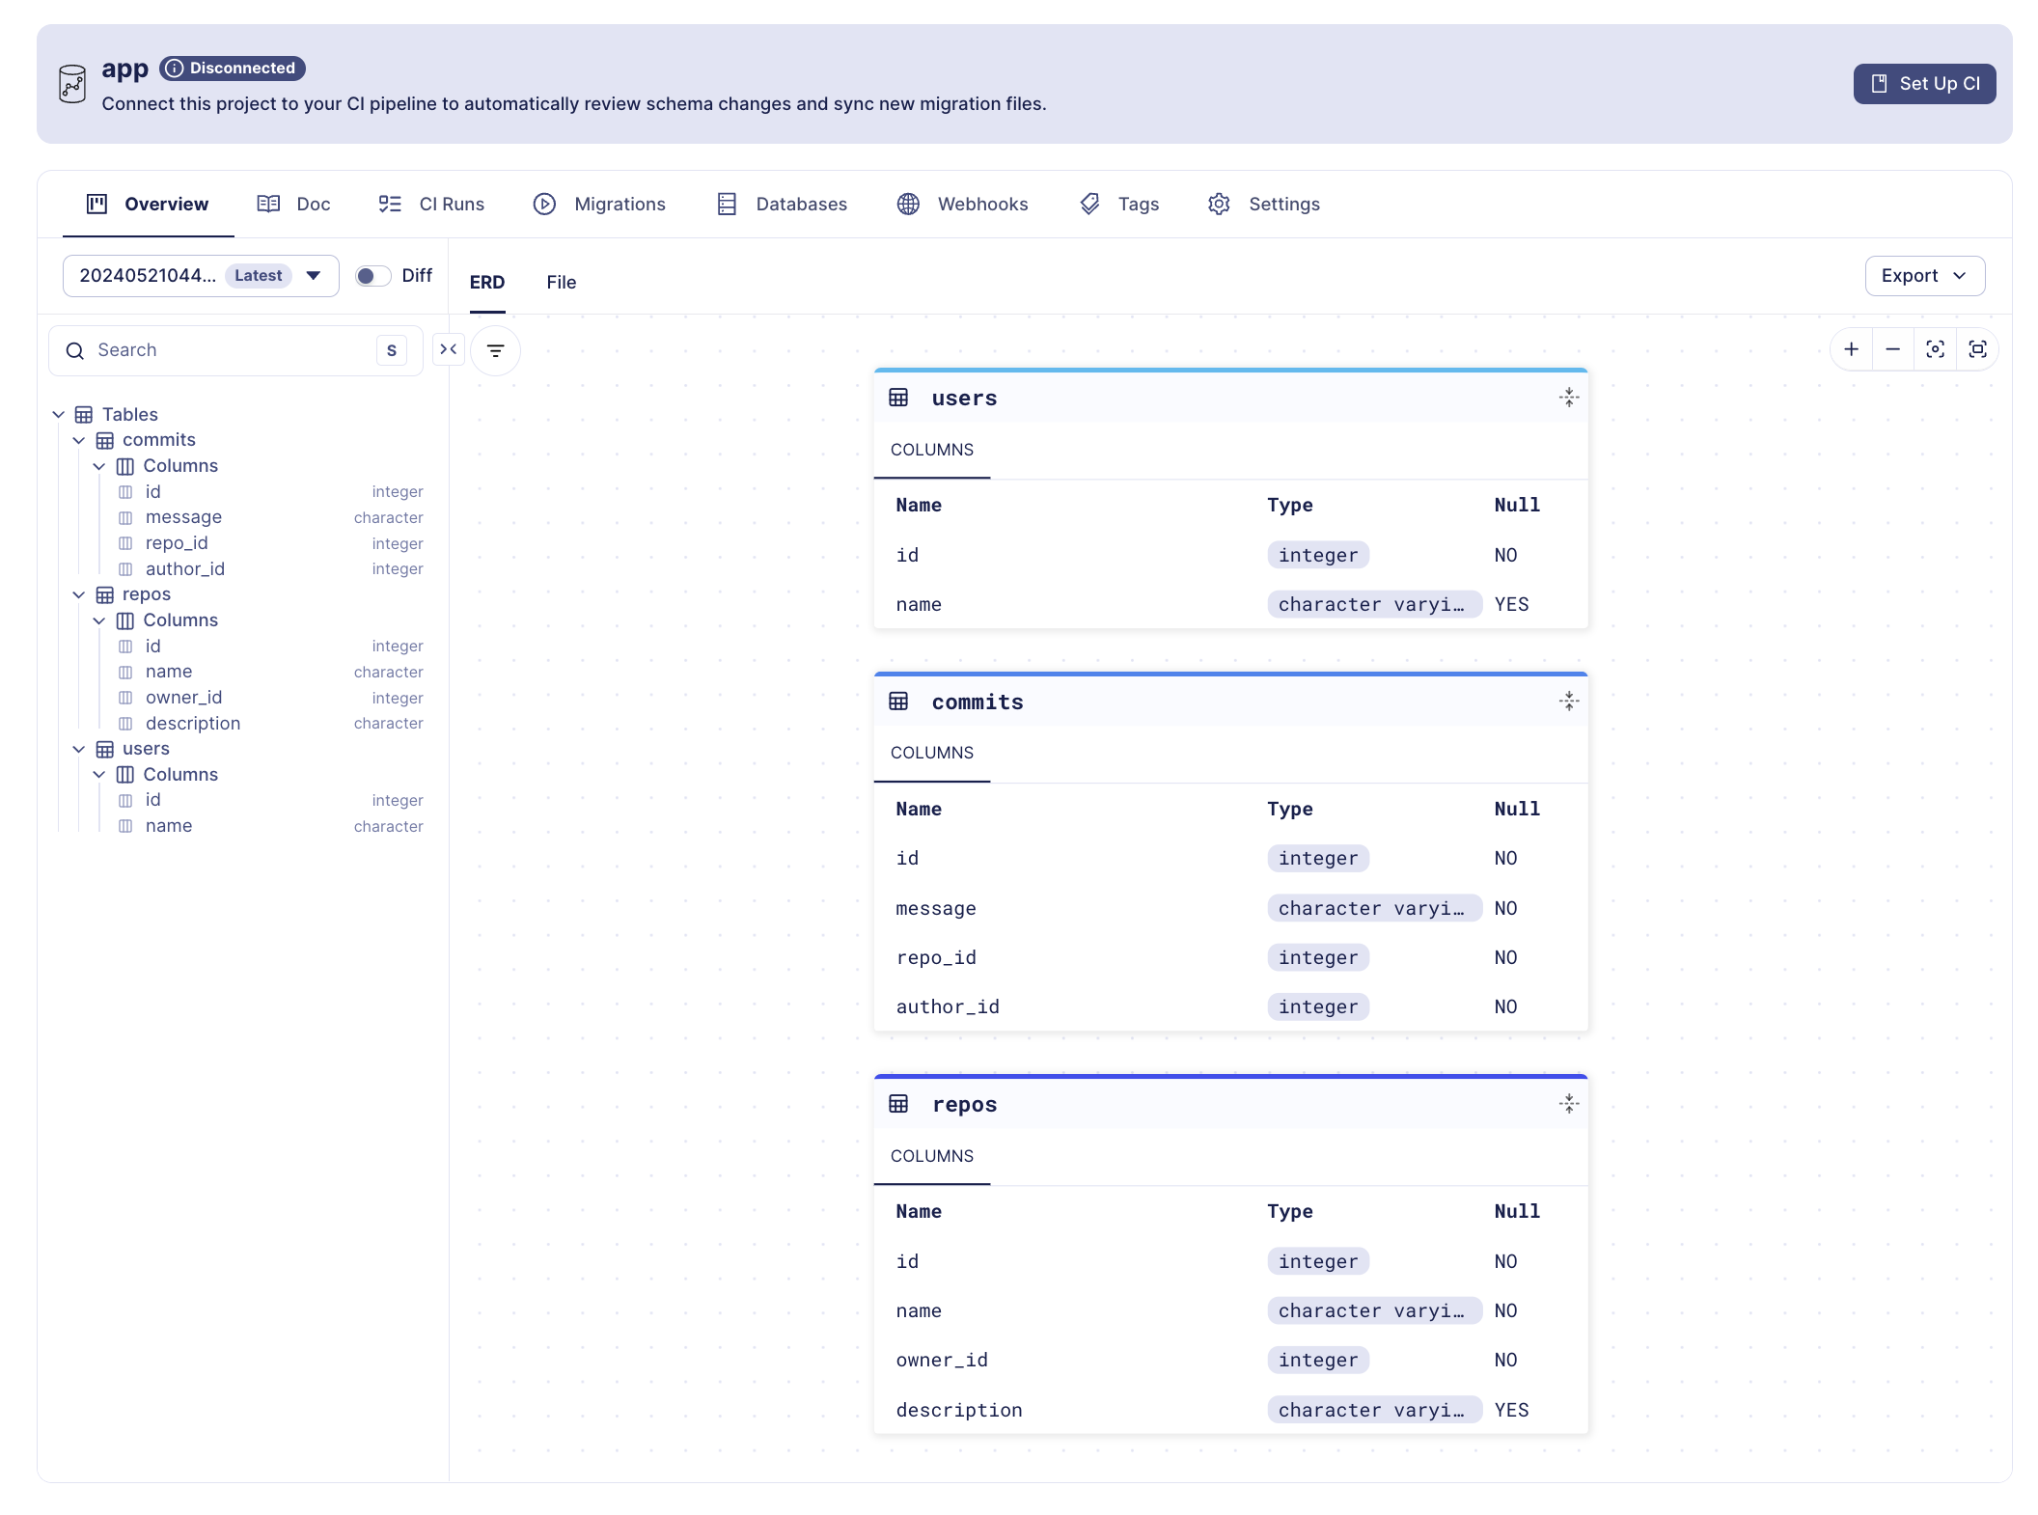Collapse the sidebar panel icon
This screenshot has width=2038, height=1515.
(x=449, y=349)
